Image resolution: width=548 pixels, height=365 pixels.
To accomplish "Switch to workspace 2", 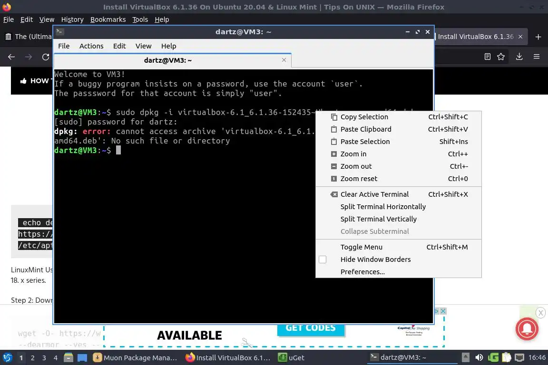I will pos(32,358).
